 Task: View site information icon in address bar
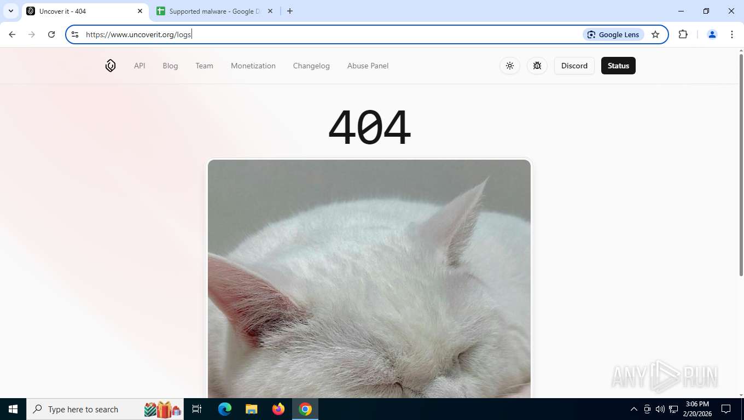click(x=75, y=34)
